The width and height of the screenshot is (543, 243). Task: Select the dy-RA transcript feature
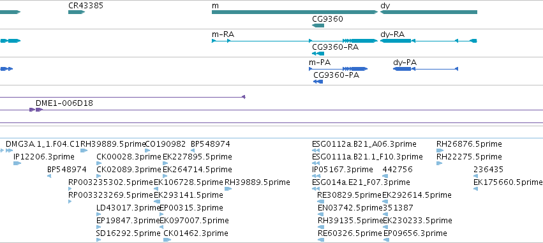pyautogui.click(x=429, y=41)
